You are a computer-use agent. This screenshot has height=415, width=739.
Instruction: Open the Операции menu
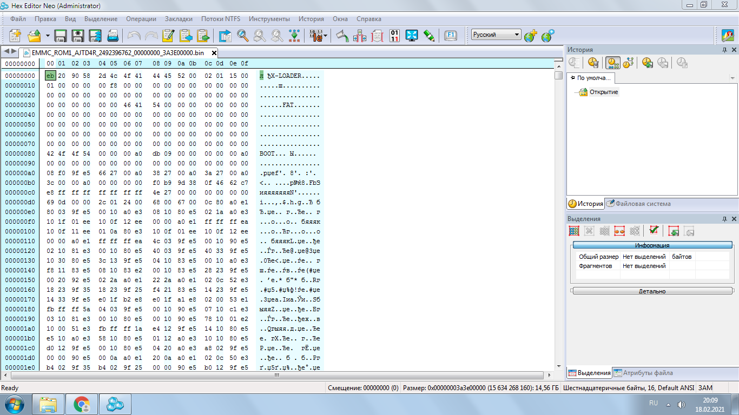pos(141,19)
